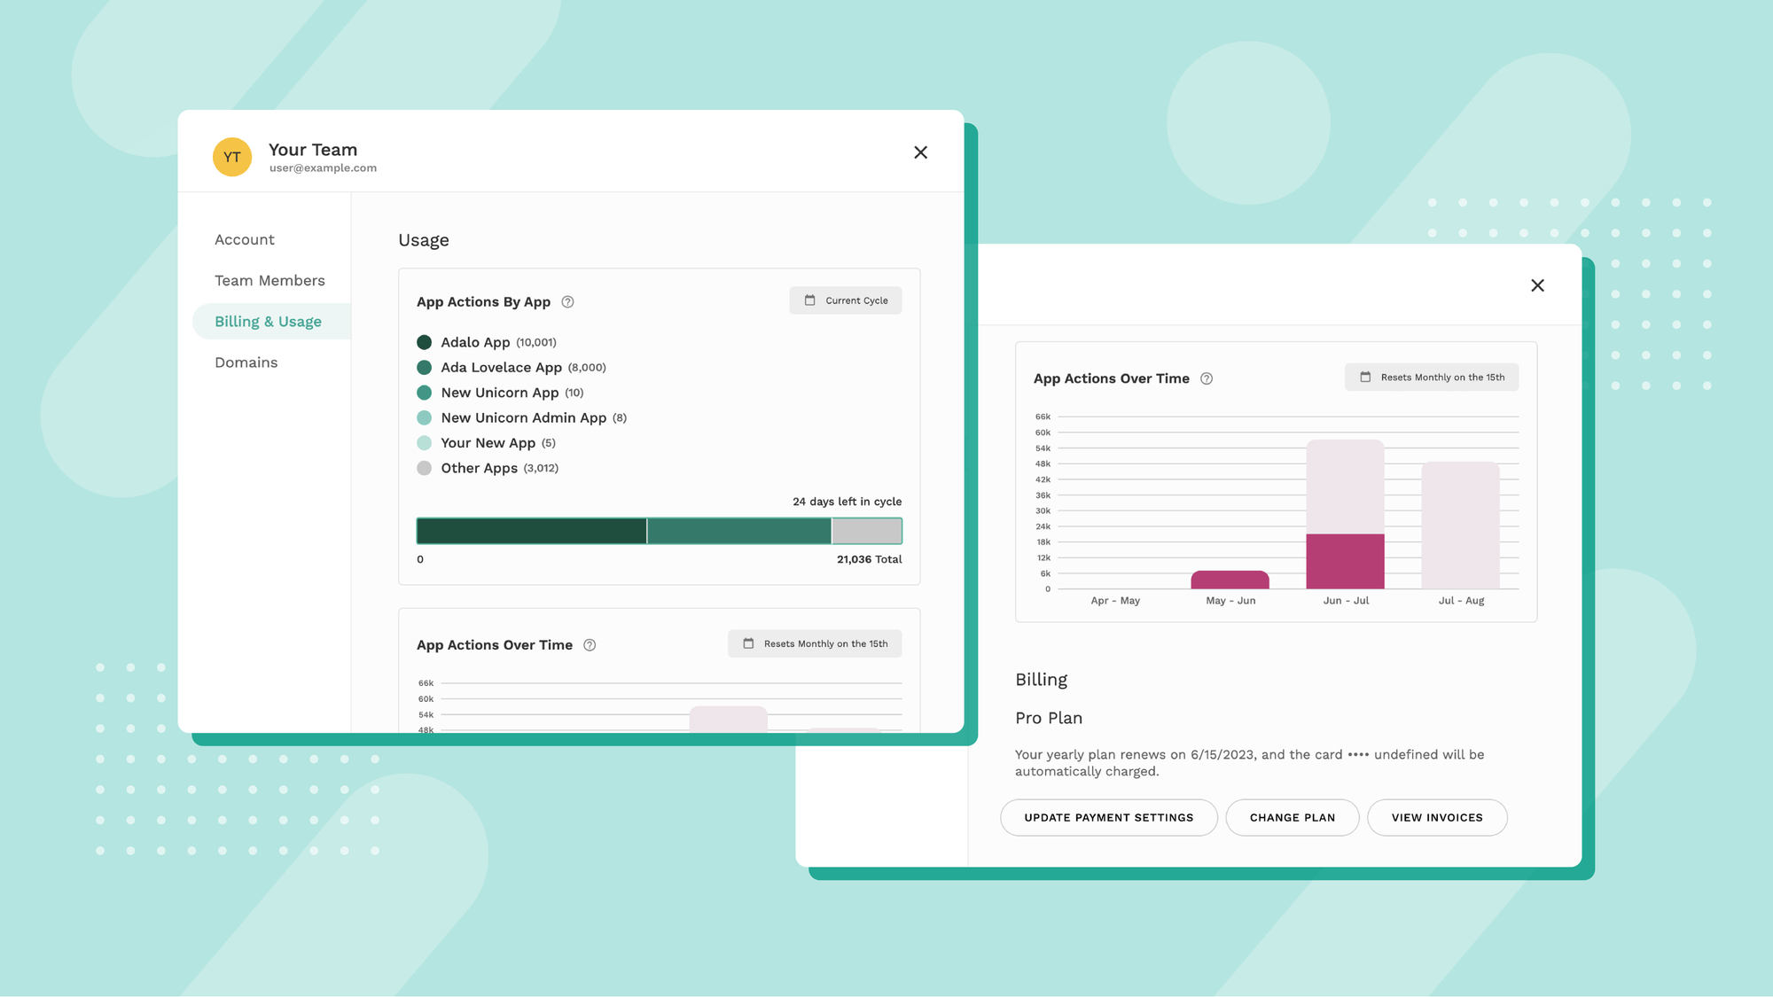Image resolution: width=1773 pixels, height=997 pixels.
Task: Open the help tooltip next to App Actions By App
Action: point(568,301)
